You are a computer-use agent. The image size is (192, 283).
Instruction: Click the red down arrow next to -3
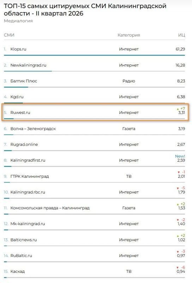coord(178,252)
